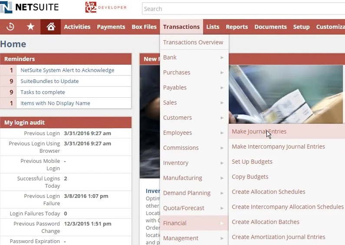
Task: Choose Create Allocation Schedules
Action: point(287,192)
